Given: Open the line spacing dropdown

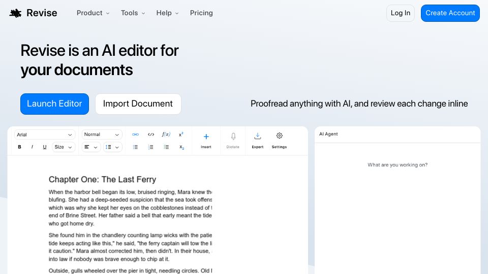Looking at the screenshot, I should (112, 147).
